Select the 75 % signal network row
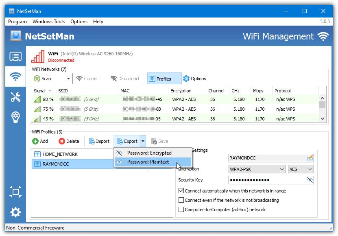338x236 pixels. click(x=175, y=109)
